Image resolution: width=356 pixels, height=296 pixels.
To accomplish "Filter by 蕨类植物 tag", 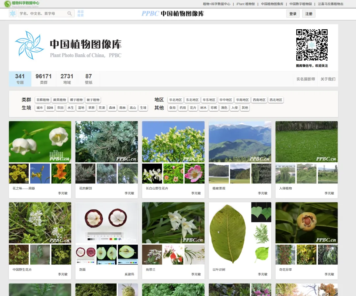I will pos(59,100).
